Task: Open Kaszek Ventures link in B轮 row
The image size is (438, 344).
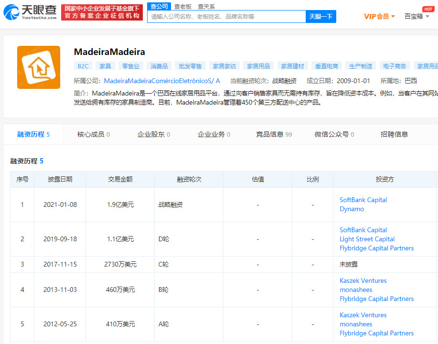Action: click(x=363, y=280)
